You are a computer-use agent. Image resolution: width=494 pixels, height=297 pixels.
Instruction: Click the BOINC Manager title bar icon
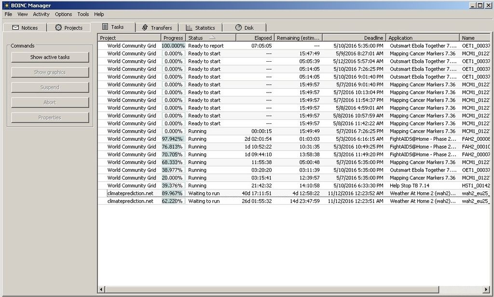(x=6, y=5)
